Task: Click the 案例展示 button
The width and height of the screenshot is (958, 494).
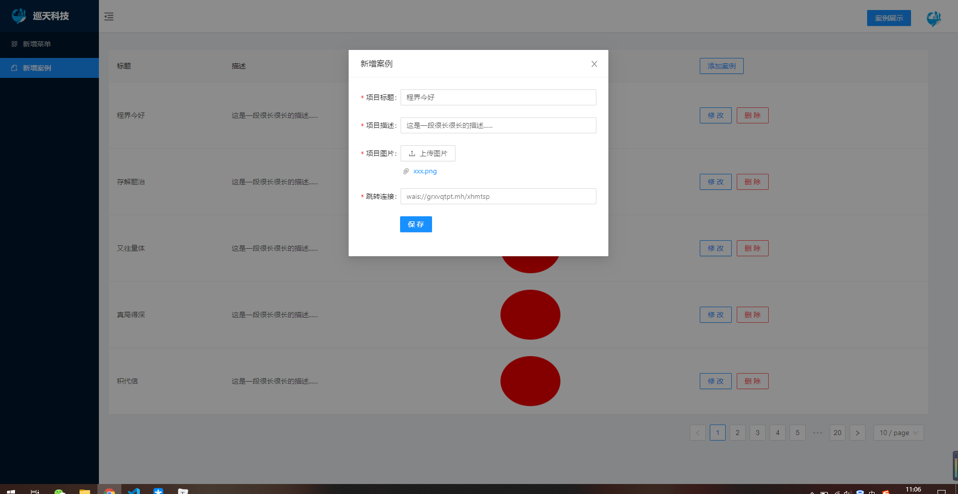Action: [x=889, y=18]
